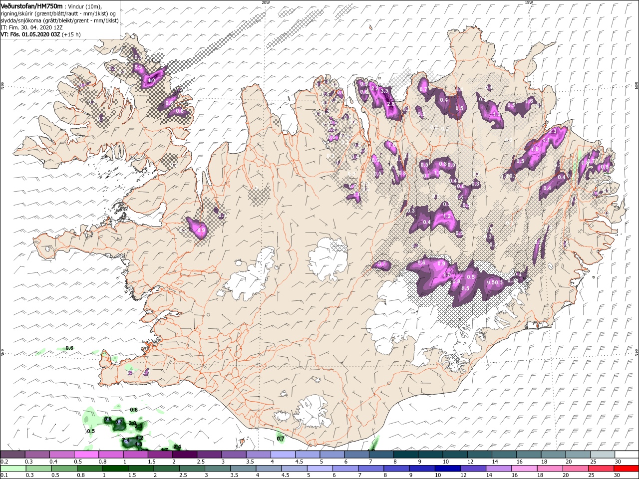Viewport: 639px width, 479px height.
Task: Click the '4.0' snowfall value in the Westfjords
Action: pos(152,80)
